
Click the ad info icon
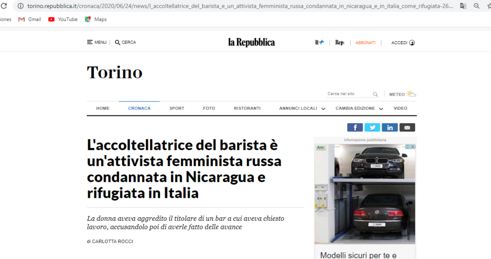[408, 146]
